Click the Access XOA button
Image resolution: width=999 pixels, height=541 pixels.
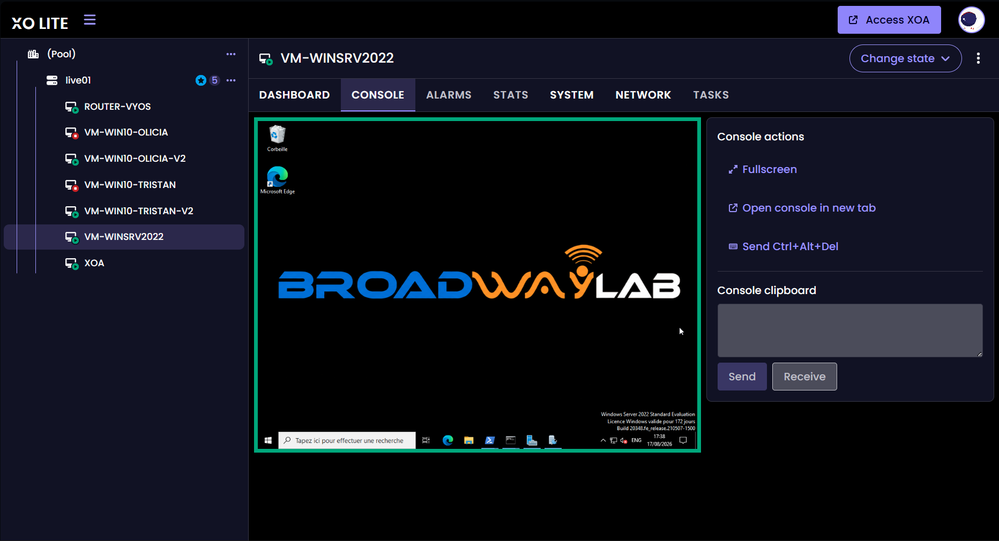coord(889,20)
